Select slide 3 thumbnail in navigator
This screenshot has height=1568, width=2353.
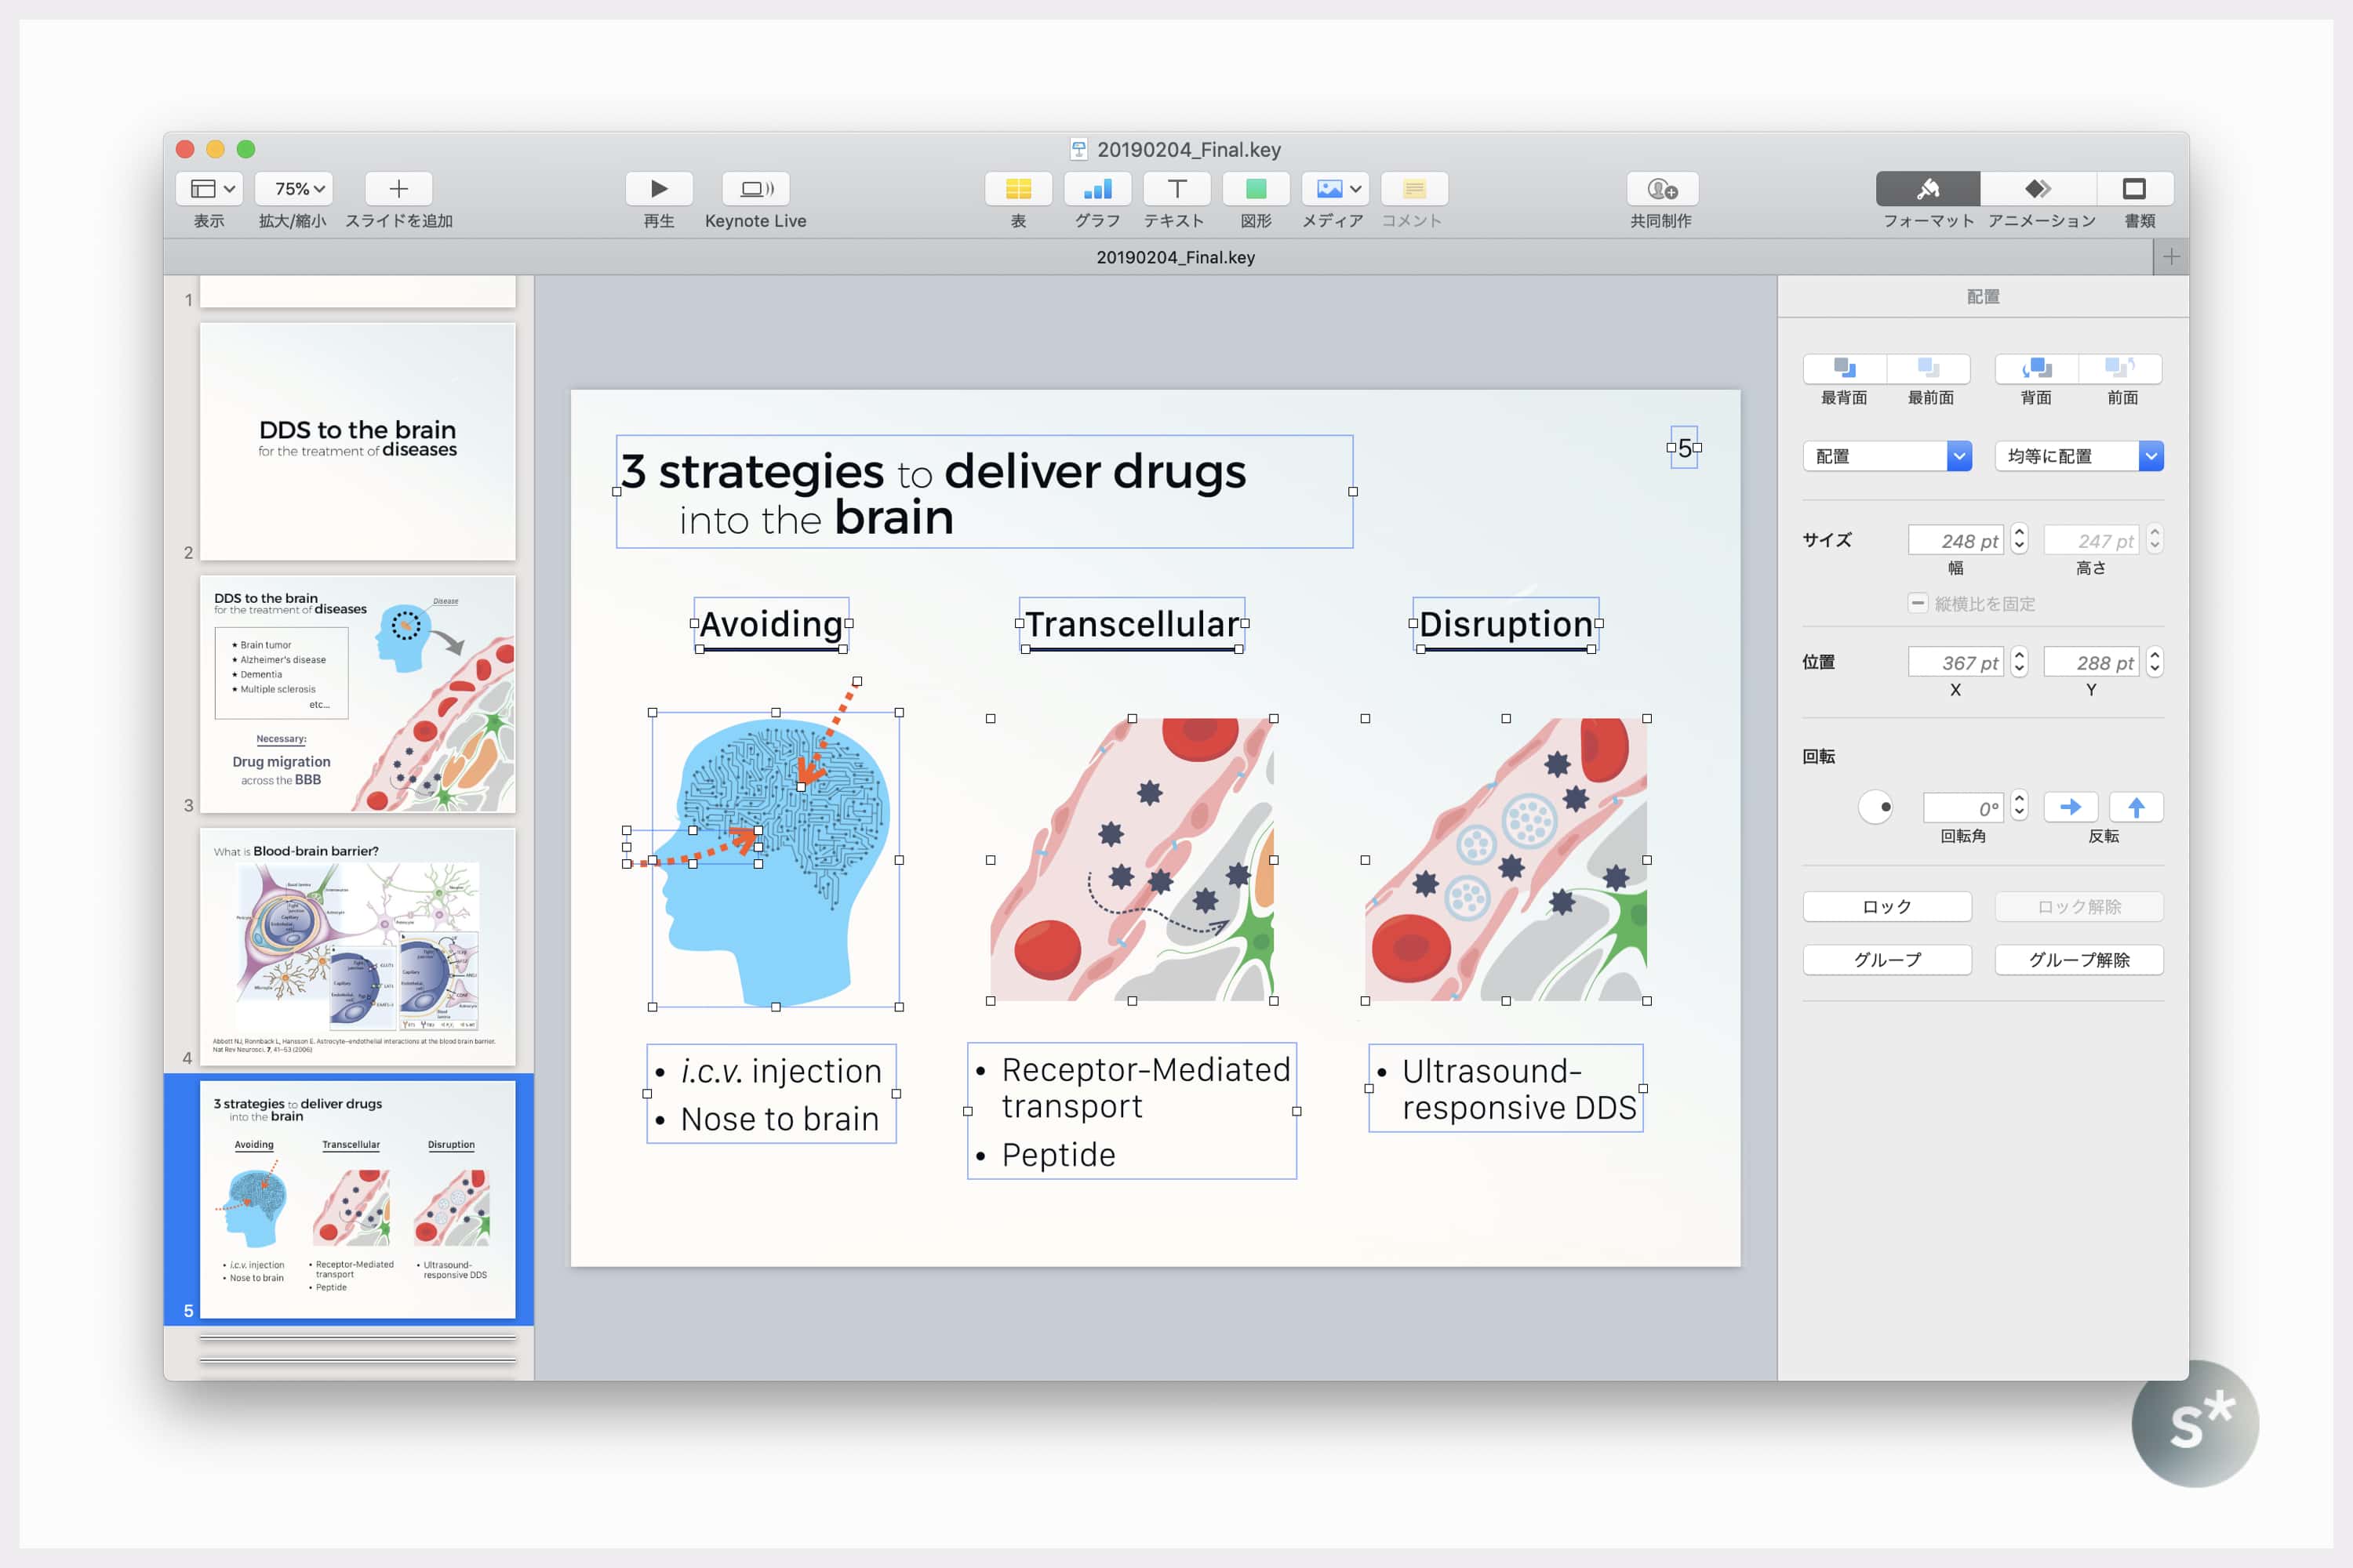pos(357,693)
